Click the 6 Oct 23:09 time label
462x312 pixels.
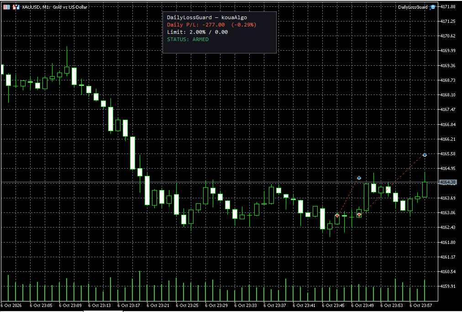[x=70, y=305]
